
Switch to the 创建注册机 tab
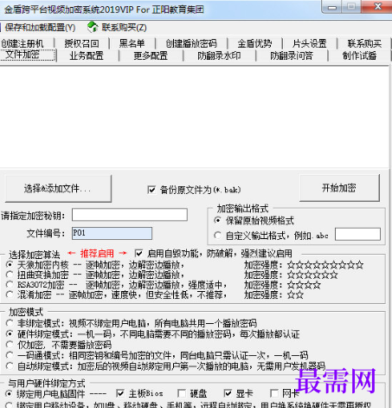click(x=22, y=43)
